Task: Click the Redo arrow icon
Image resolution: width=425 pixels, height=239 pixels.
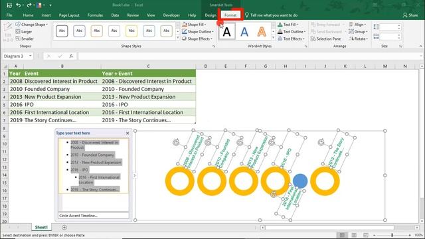Action: coord(29,5)
